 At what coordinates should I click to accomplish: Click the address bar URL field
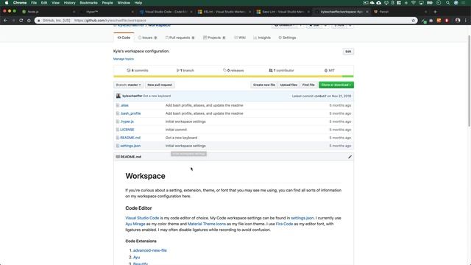tap(225, 21)
